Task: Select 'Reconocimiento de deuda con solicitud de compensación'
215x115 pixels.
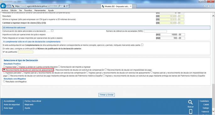Action: pyautogui.click(x=55, y=70)
